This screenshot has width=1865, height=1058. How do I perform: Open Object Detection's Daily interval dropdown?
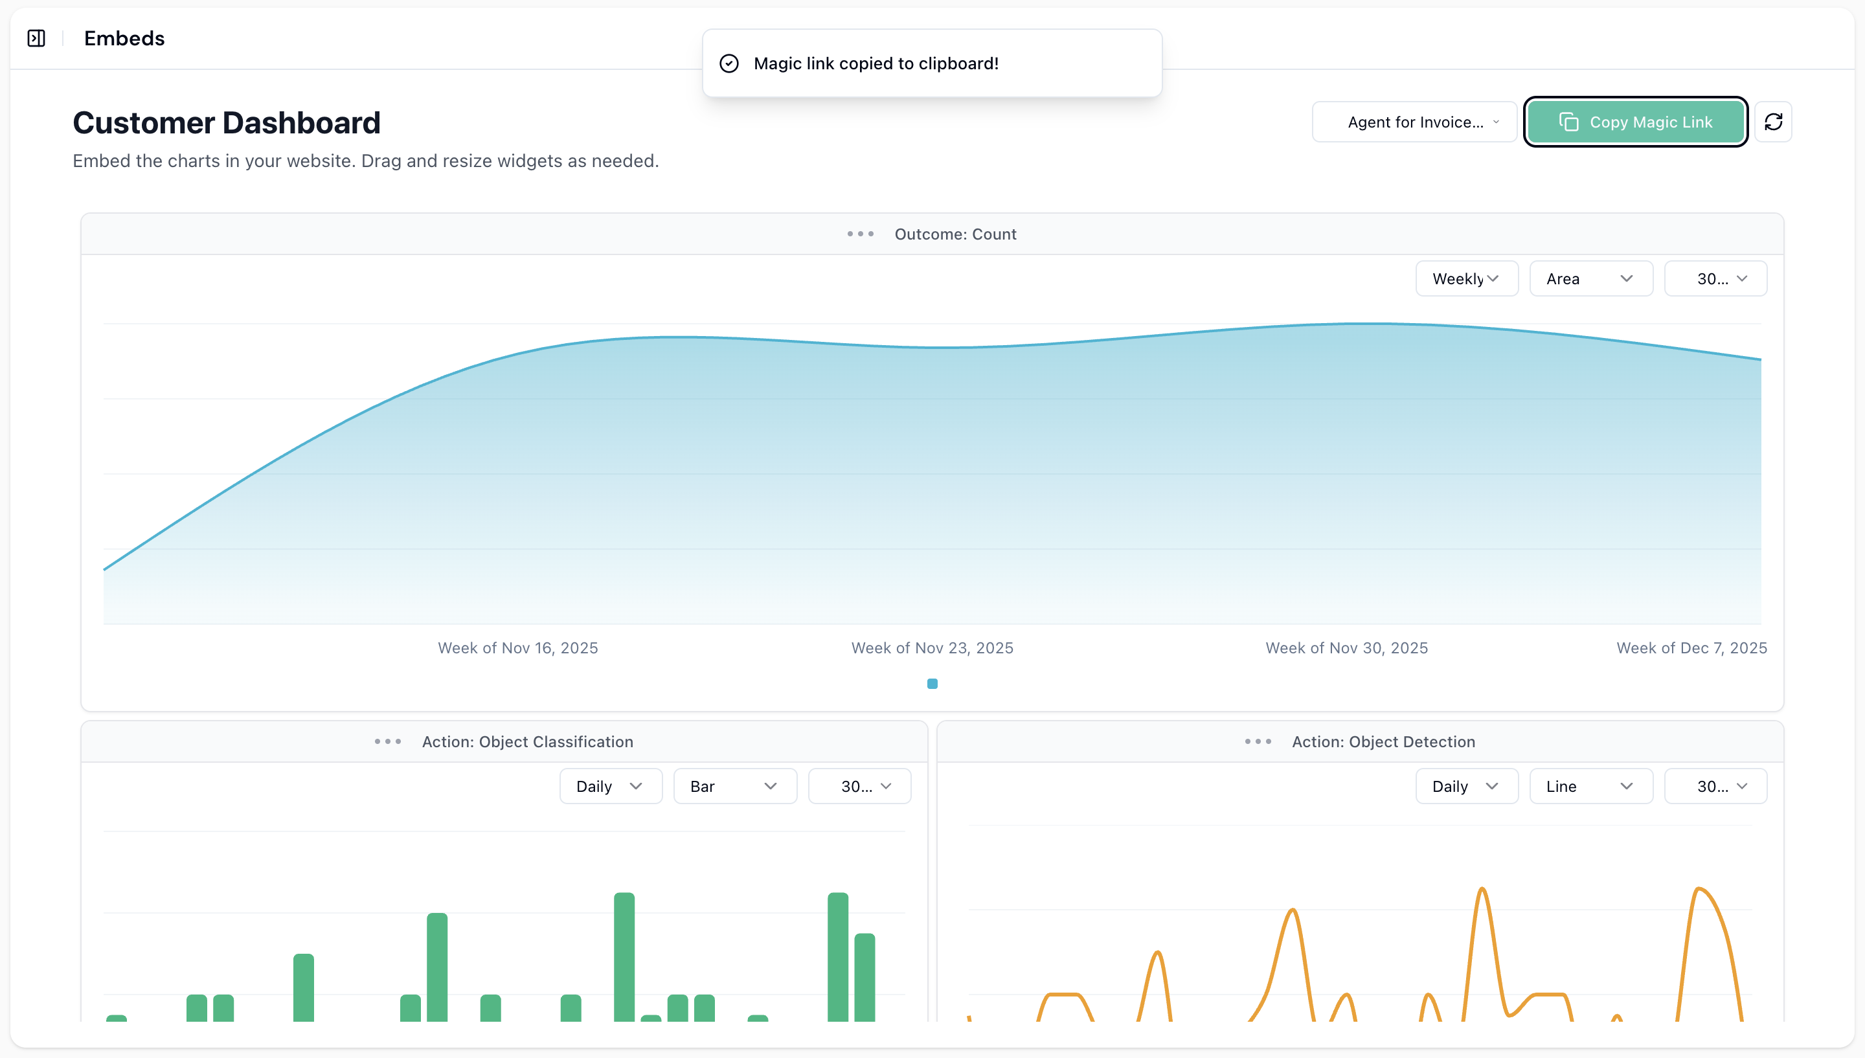1466,786
